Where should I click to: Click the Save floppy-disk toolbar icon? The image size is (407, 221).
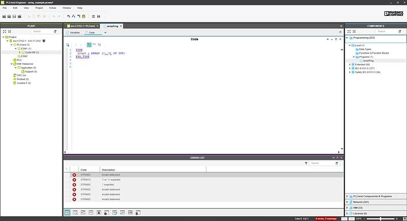coord(14,17)
